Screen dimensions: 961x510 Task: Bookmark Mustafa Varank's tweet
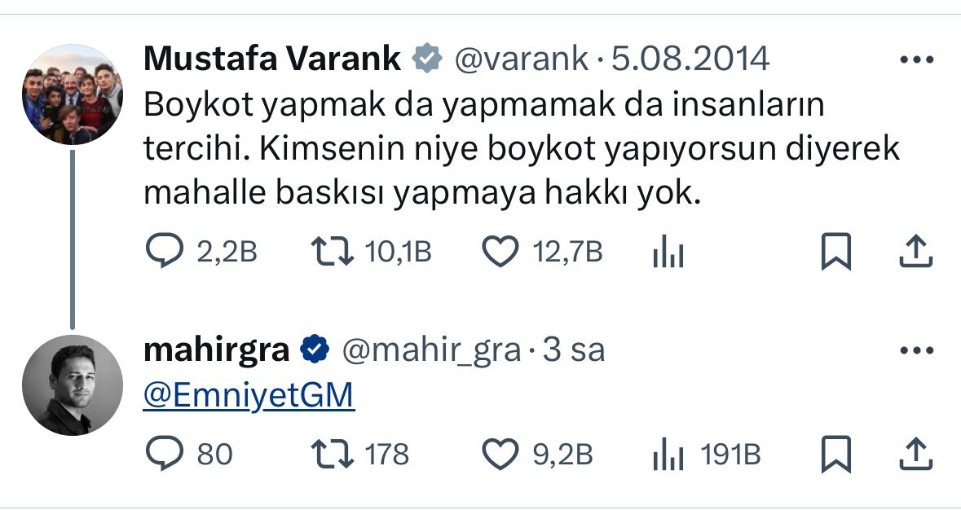835,253
